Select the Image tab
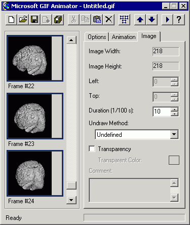Viewport: 190px width, 225px height. [x=149, y=36]
